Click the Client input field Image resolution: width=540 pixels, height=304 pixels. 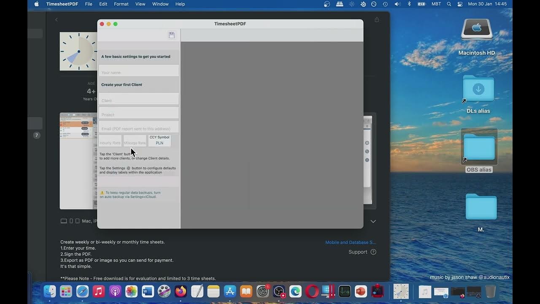point(139,99)
